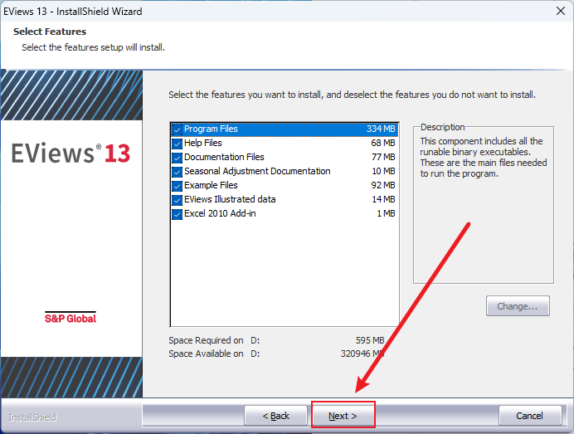Toggle the Documentation Files checkbox
This screenshot has width=574, height=434.
pyautogui.click(x=178, y=158)
